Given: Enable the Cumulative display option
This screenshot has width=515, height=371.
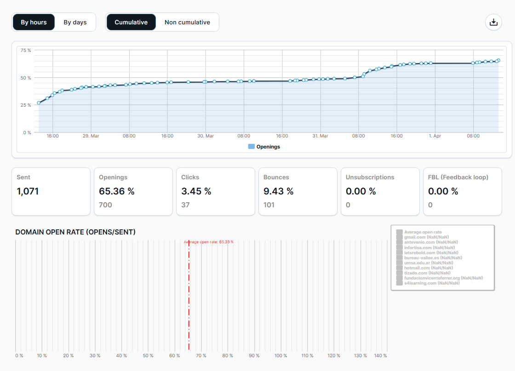Looking at the screenshot, I should point(131,22).
